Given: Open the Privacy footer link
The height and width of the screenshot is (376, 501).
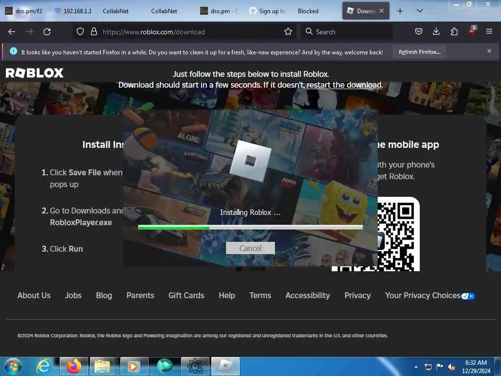Looking at the screenshot, I should pyautogui.click(x=358, y=295).
